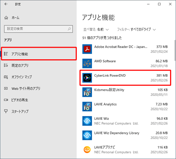
Task: Select the LAVIE Wiz Dependency Library name
Action: [x=117, y=133]
